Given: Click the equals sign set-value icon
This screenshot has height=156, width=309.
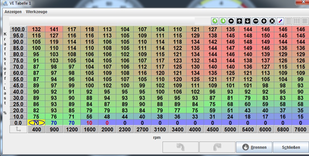Looking at the screenshot, I should pos(231,21).
